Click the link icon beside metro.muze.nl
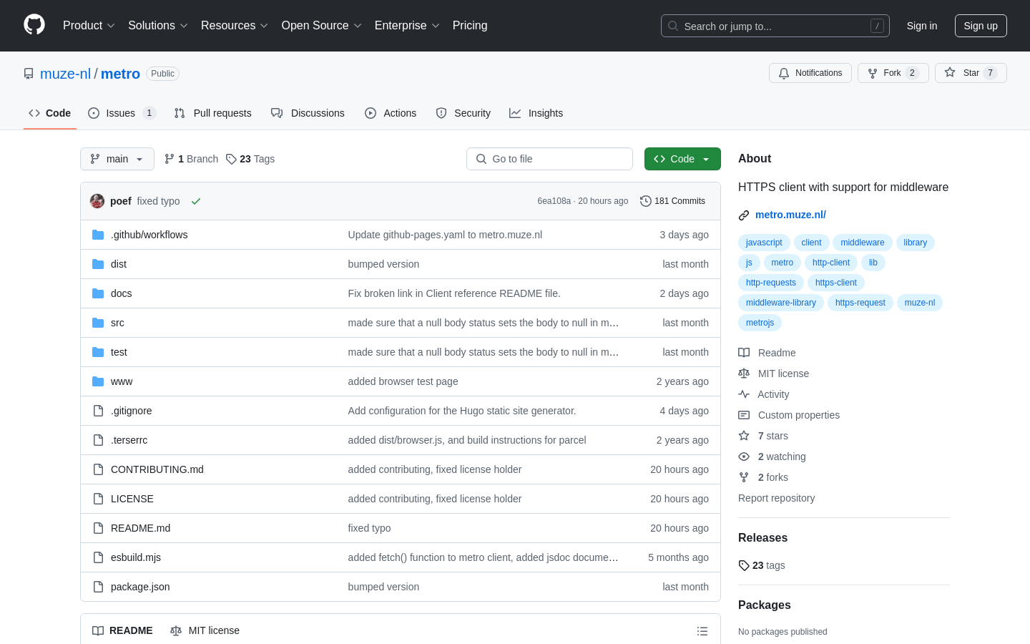The image size is (1030, 644). coord(744,215)
